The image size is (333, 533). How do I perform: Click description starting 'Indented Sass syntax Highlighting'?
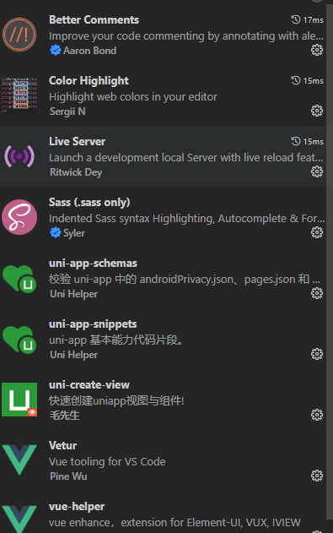click(x=187, y=218)
